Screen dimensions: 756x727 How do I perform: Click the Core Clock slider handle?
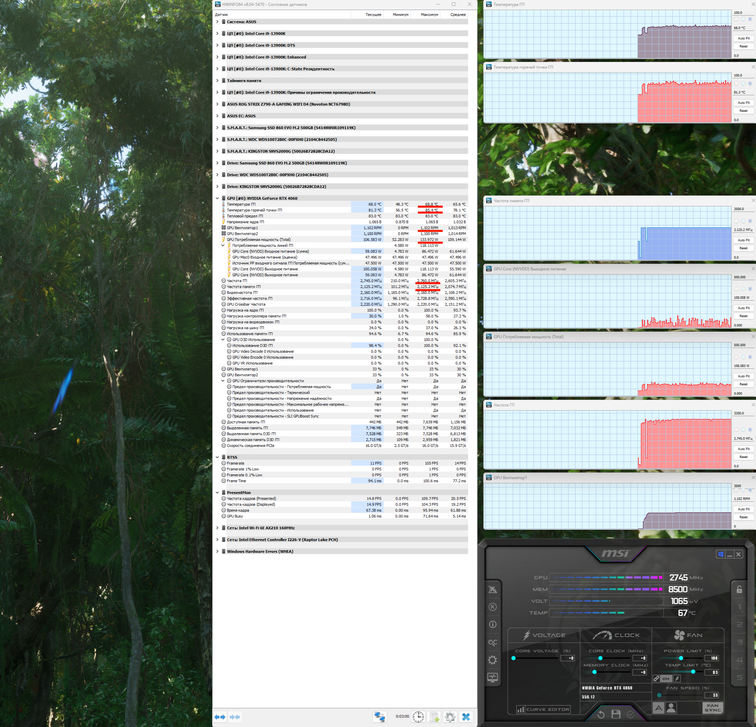pos(600,658)
